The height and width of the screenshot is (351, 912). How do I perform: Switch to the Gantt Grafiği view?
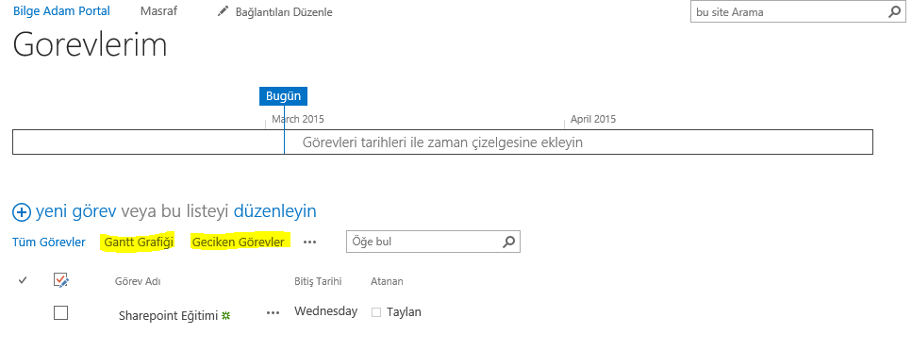pos(139,242)
